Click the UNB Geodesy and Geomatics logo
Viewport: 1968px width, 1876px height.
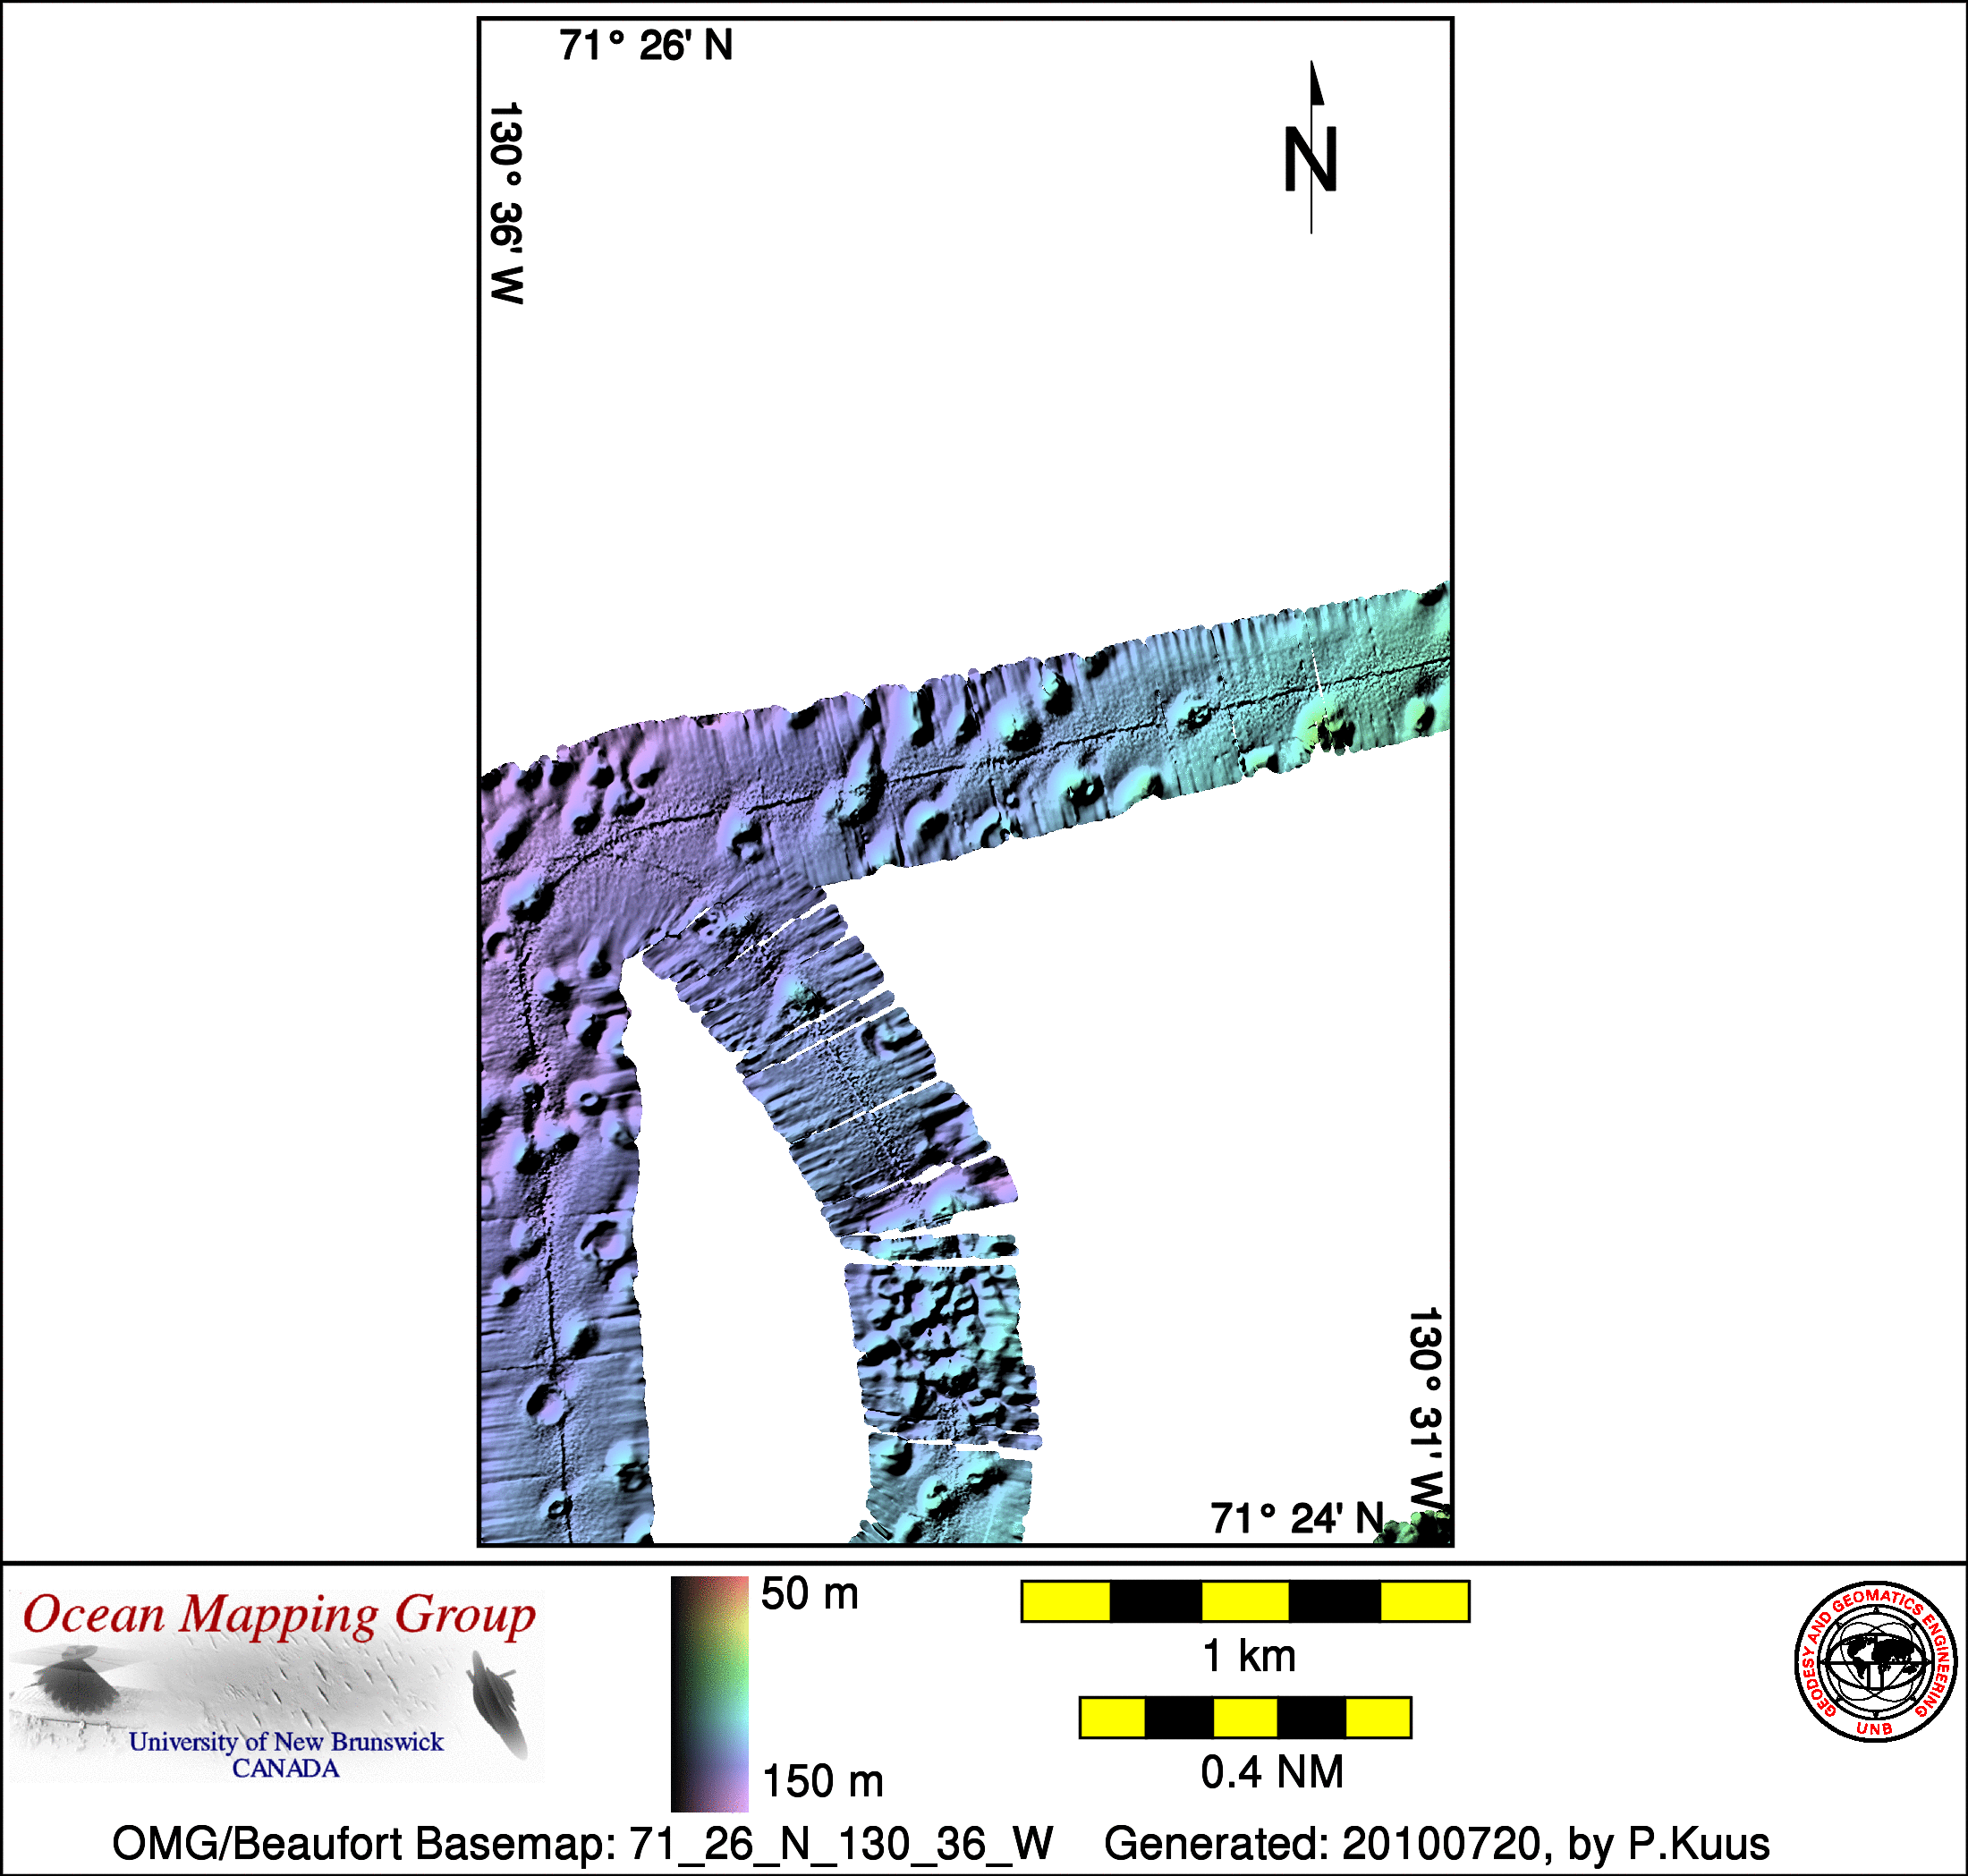1875,1661
